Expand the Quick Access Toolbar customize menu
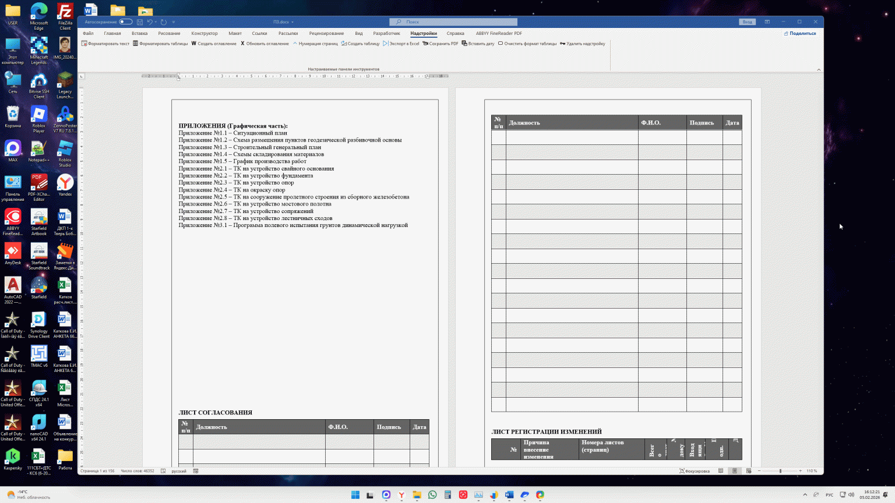Viewport: 895px width, 503px height. pyautogui.click(x=174, y=22)
